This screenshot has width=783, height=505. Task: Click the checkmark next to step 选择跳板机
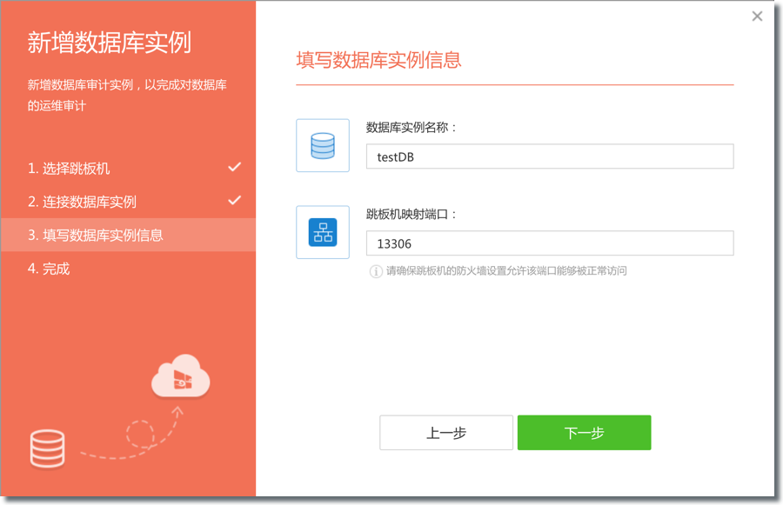[x=234, y=168]
